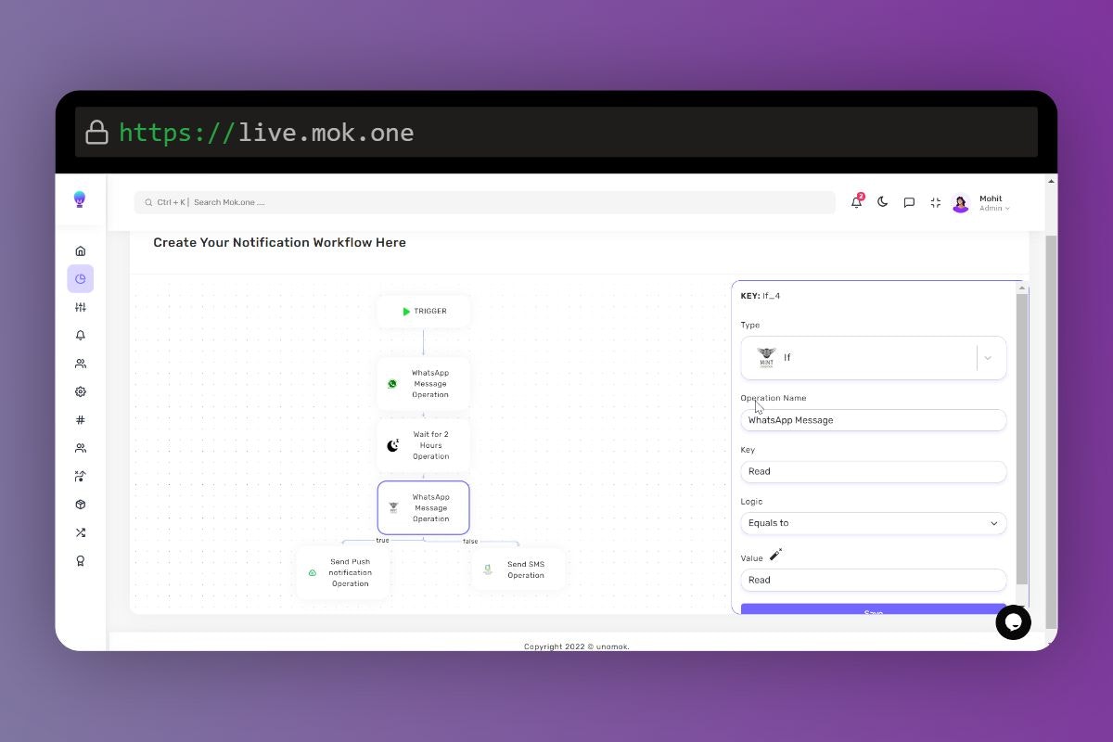Screen dimensions: 1113x742
Task: Expand the Mohit Admin account menu
Action: click(994, 203)
